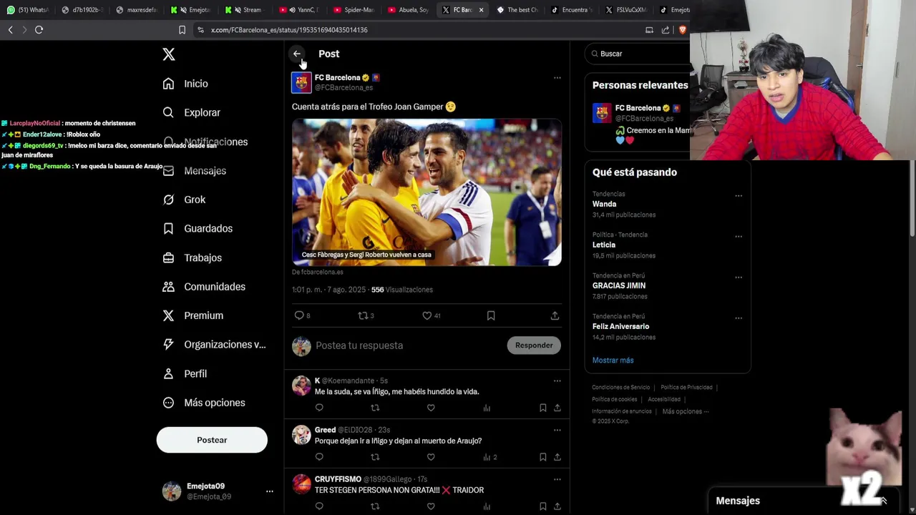
Task: Open options for the Wanda trend
Action: [x=739, y=196]
